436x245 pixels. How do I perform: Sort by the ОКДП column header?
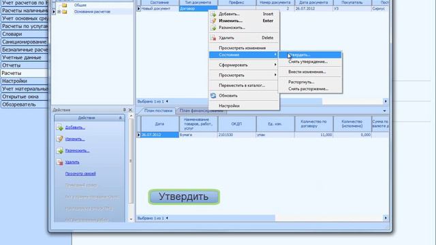(x=236, y=124)
